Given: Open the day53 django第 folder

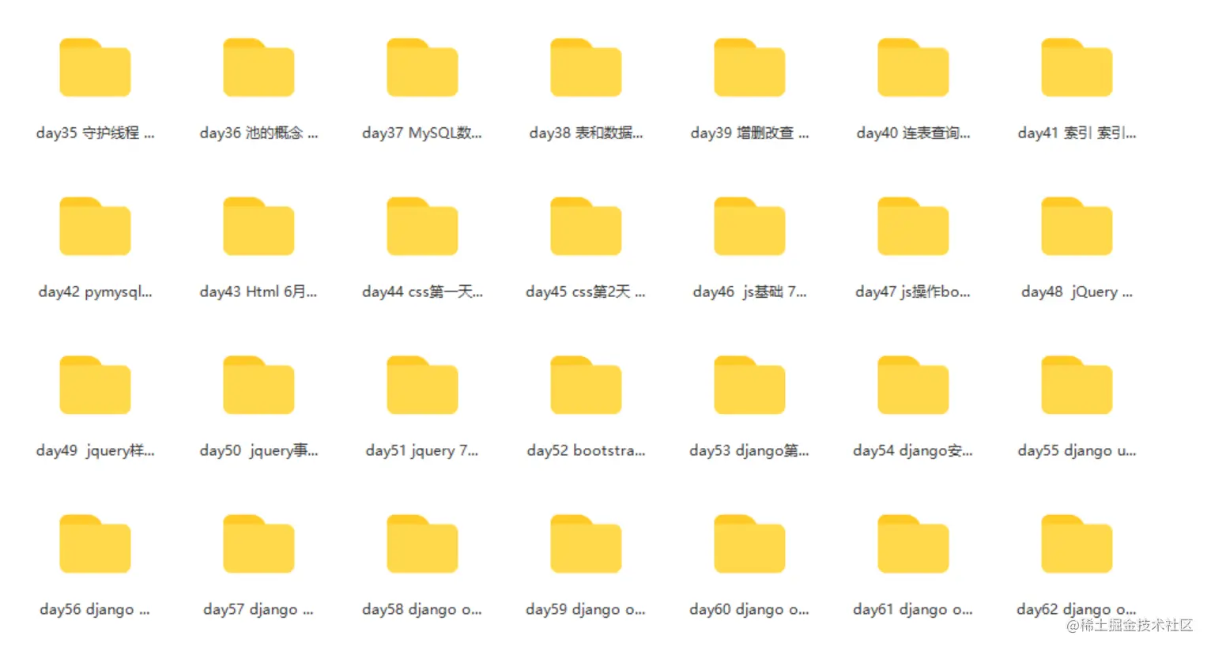Looking at the screenshot, I should 749,386.
